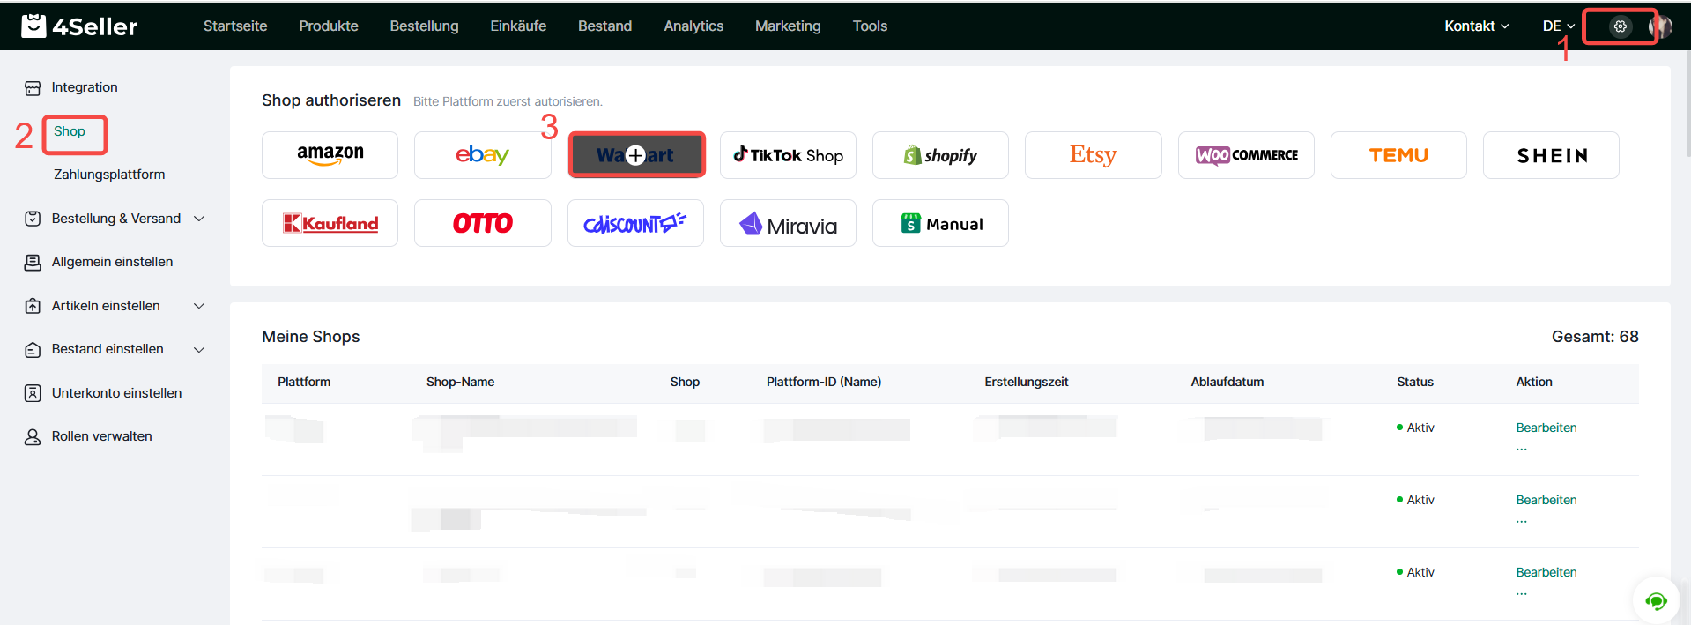This screenshot has height=625, width=1691.
Task: Authorize an Amazon shop
Action: 330,155
